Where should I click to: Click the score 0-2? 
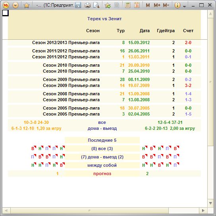188,79
